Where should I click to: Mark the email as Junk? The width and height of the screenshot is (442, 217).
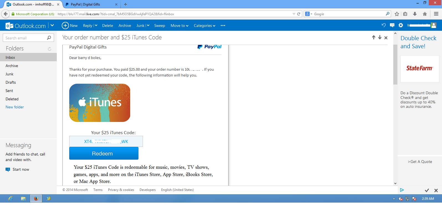pos(140,25)
